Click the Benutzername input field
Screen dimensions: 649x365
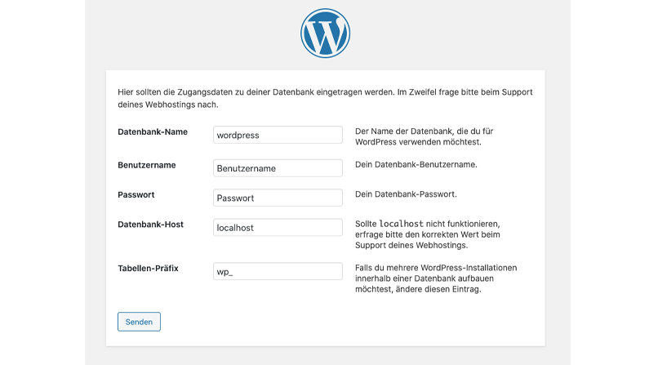(278, 168)
